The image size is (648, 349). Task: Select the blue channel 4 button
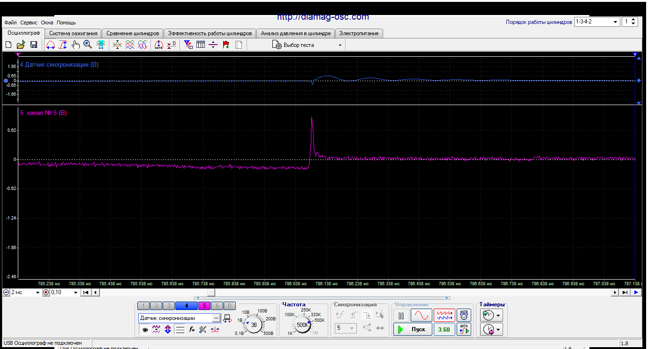coord(187,306)
